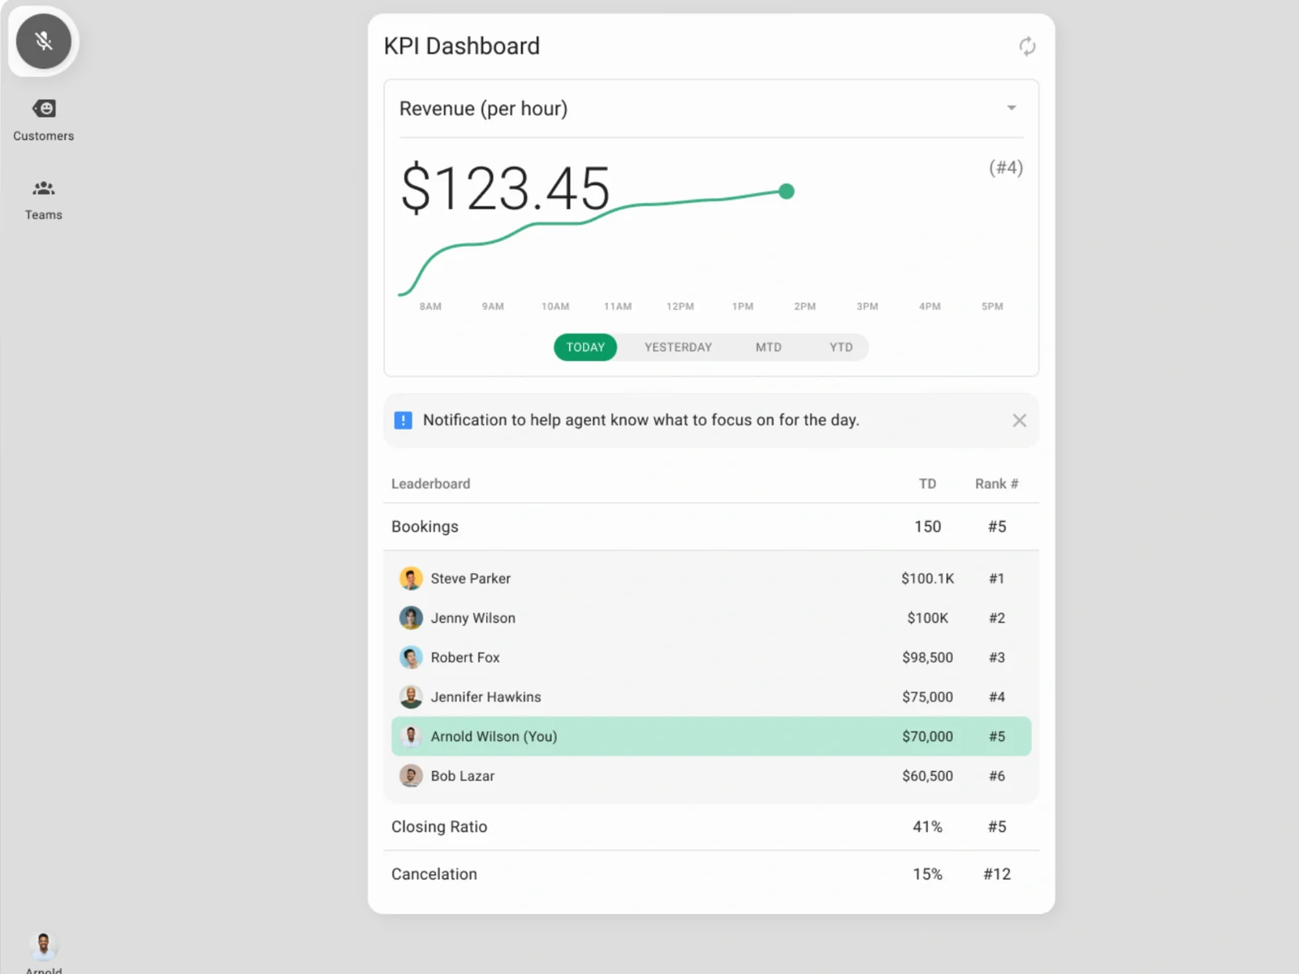Select the TODAY tab
The width and height of the screenshot is (1299, 974).
coord(585,347)
